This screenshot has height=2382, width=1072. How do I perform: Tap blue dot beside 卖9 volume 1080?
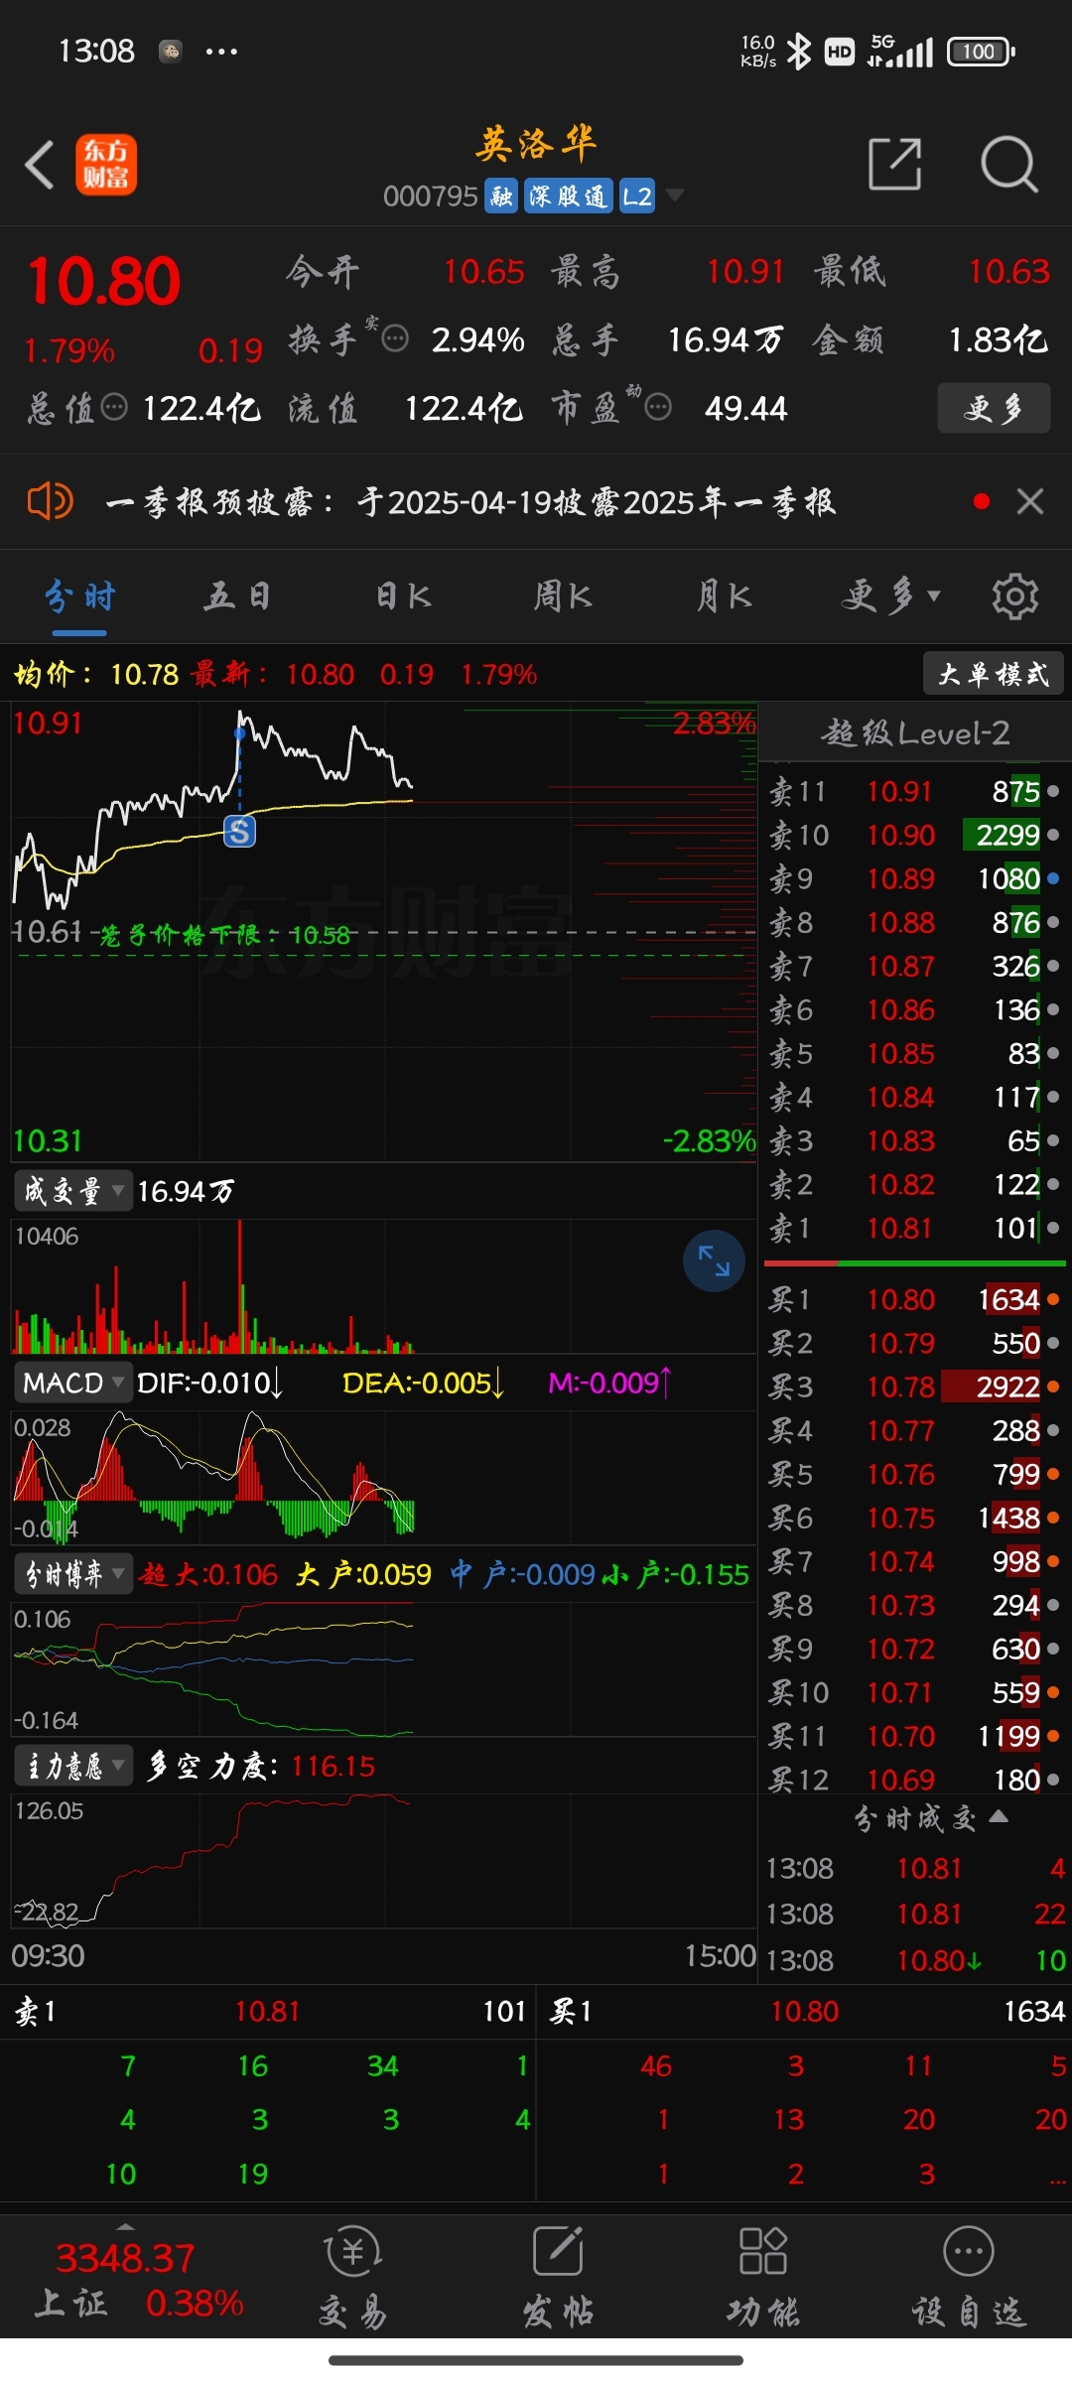click(1053, 878)
